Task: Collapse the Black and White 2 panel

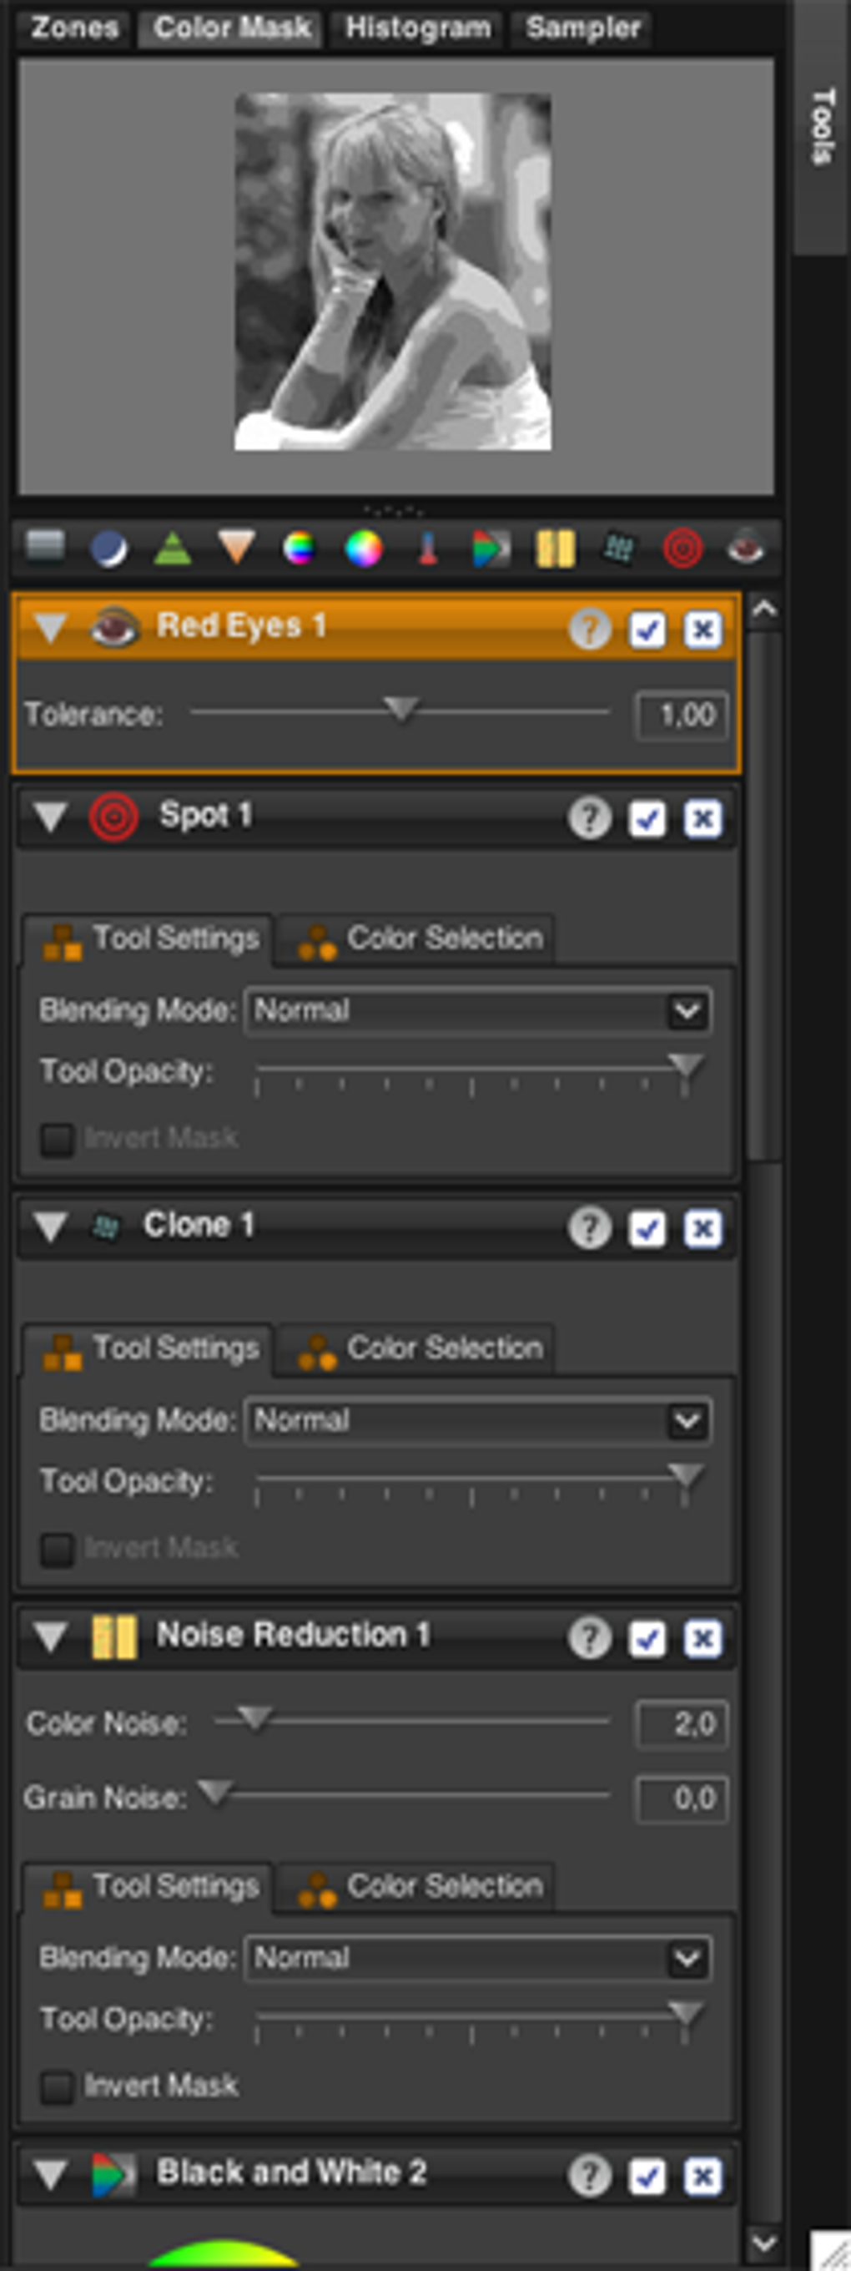Action: click(x=50, y=2173)
